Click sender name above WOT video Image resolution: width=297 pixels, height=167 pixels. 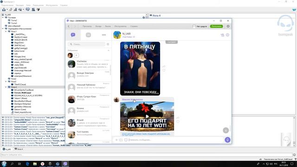(132, 99)
